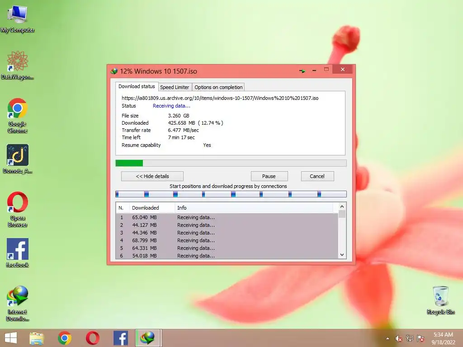Open the Facebook taskbar icon
Image resolution: width=463 pixels, height=347 pixels.
click(121, 338)
